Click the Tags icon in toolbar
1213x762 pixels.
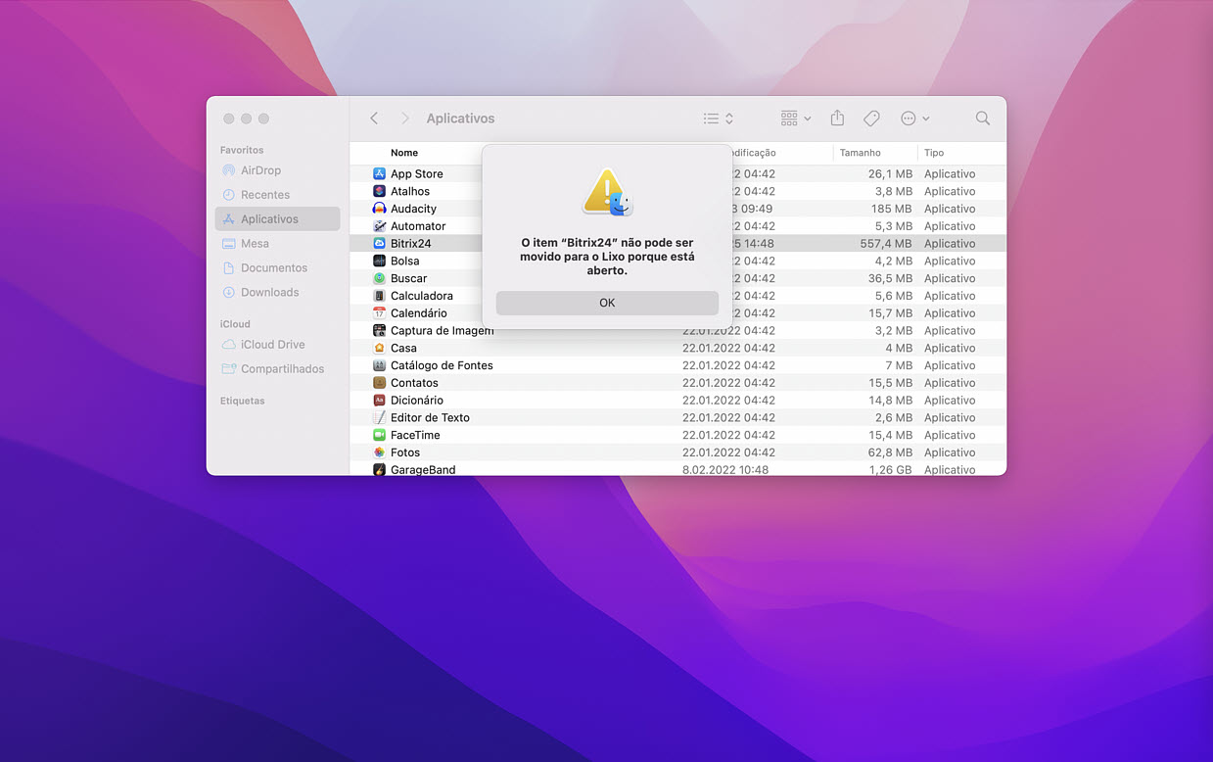coord(871,119)
